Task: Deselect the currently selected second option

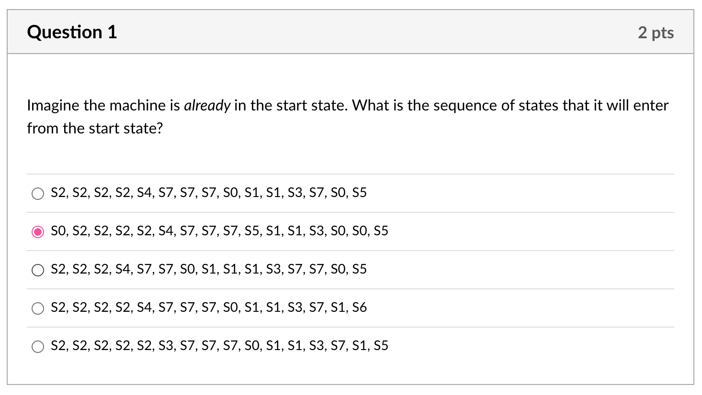Action: [x=38, y=231]
